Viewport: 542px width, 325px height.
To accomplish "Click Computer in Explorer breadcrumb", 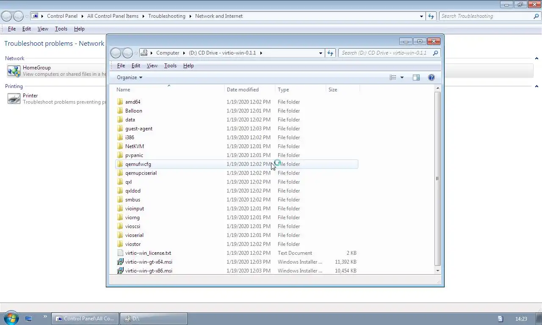I will click(x=168, y=53).
